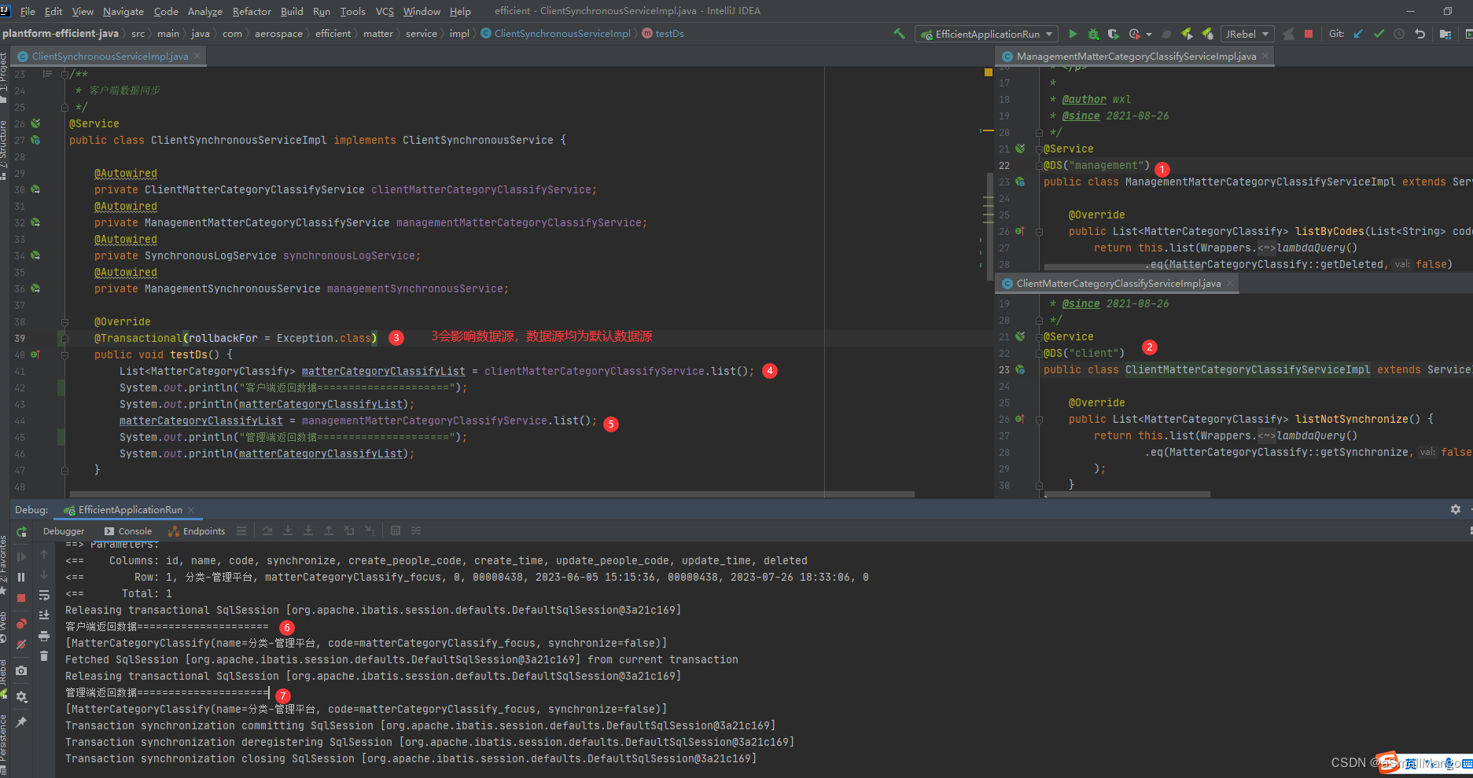Close ClientSynchronousServiceImpl.java tab

click(x=197, y=57)
